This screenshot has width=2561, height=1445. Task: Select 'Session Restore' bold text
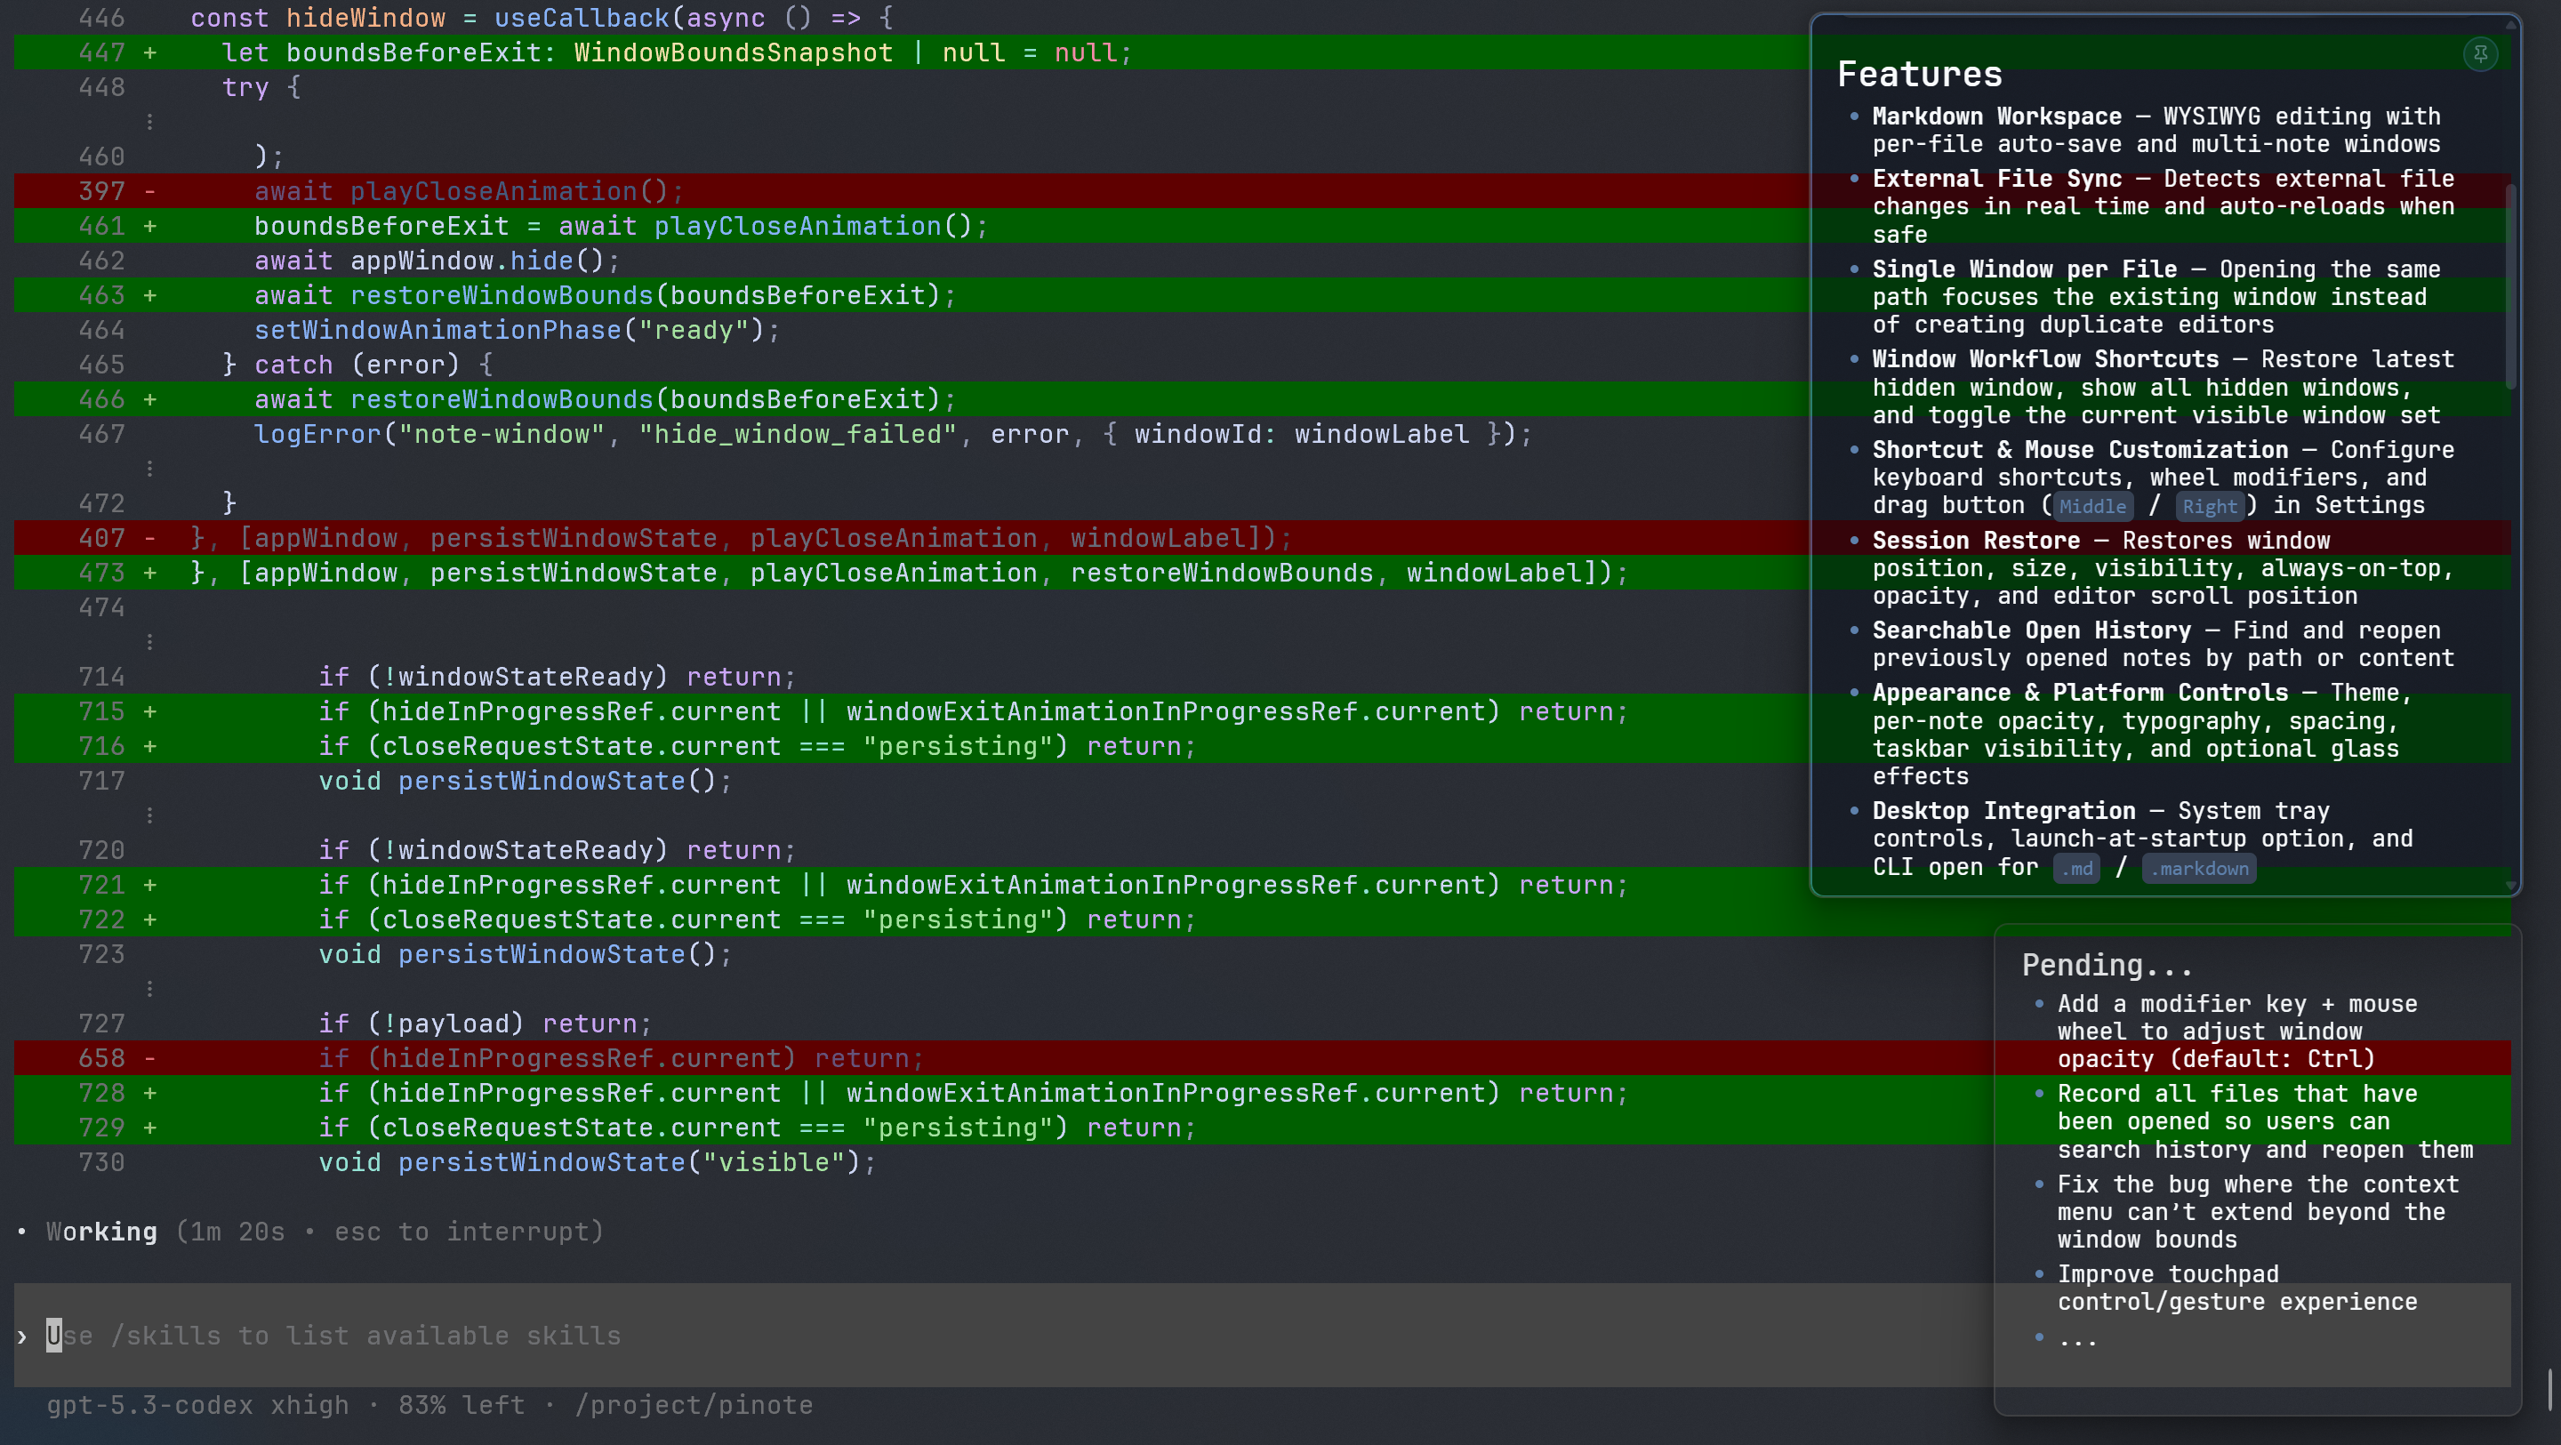(1975, 540)
